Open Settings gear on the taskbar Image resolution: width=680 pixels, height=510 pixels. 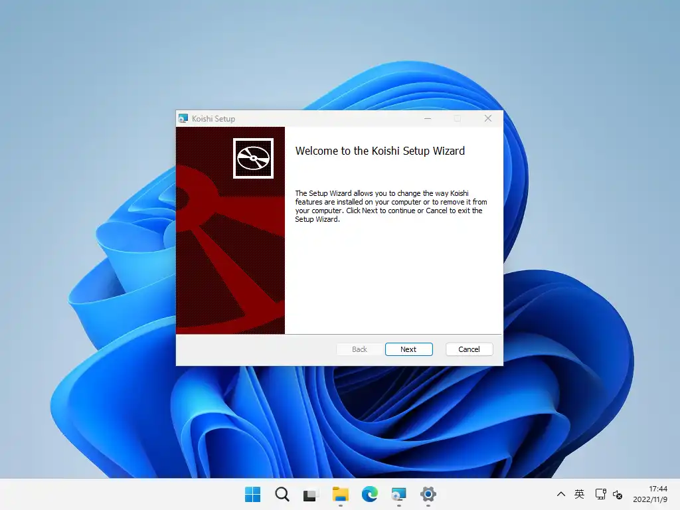[x=428, y=494]
